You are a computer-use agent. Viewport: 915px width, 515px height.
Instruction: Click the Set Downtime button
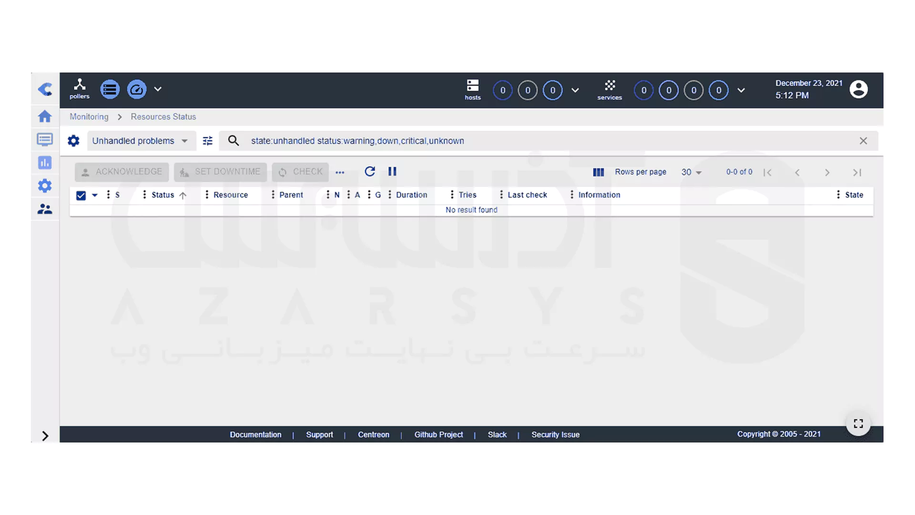coord(220,172)
